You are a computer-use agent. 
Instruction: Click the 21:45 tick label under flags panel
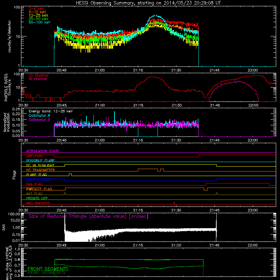[215, 210]
